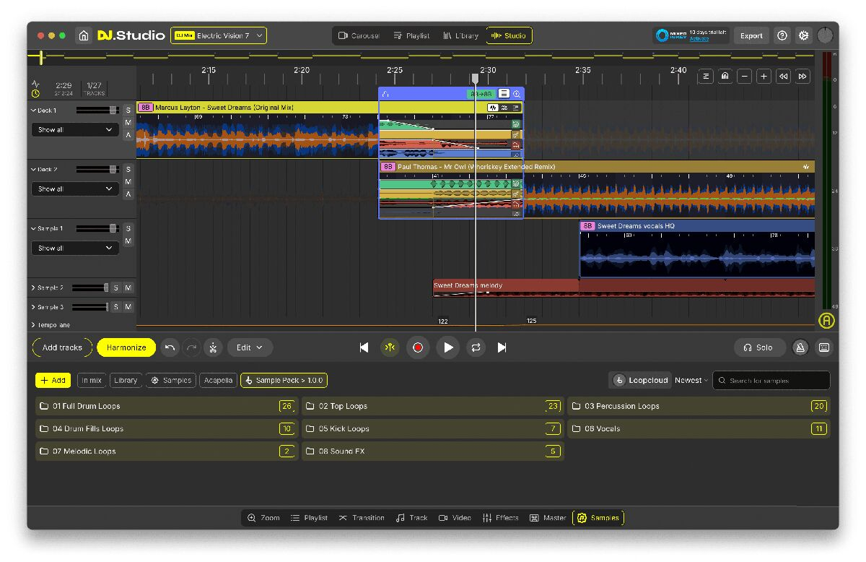The height and width of the screenshot is (562, 866).
Task: Skip to previous transition icon
Action: coord(364,347)
